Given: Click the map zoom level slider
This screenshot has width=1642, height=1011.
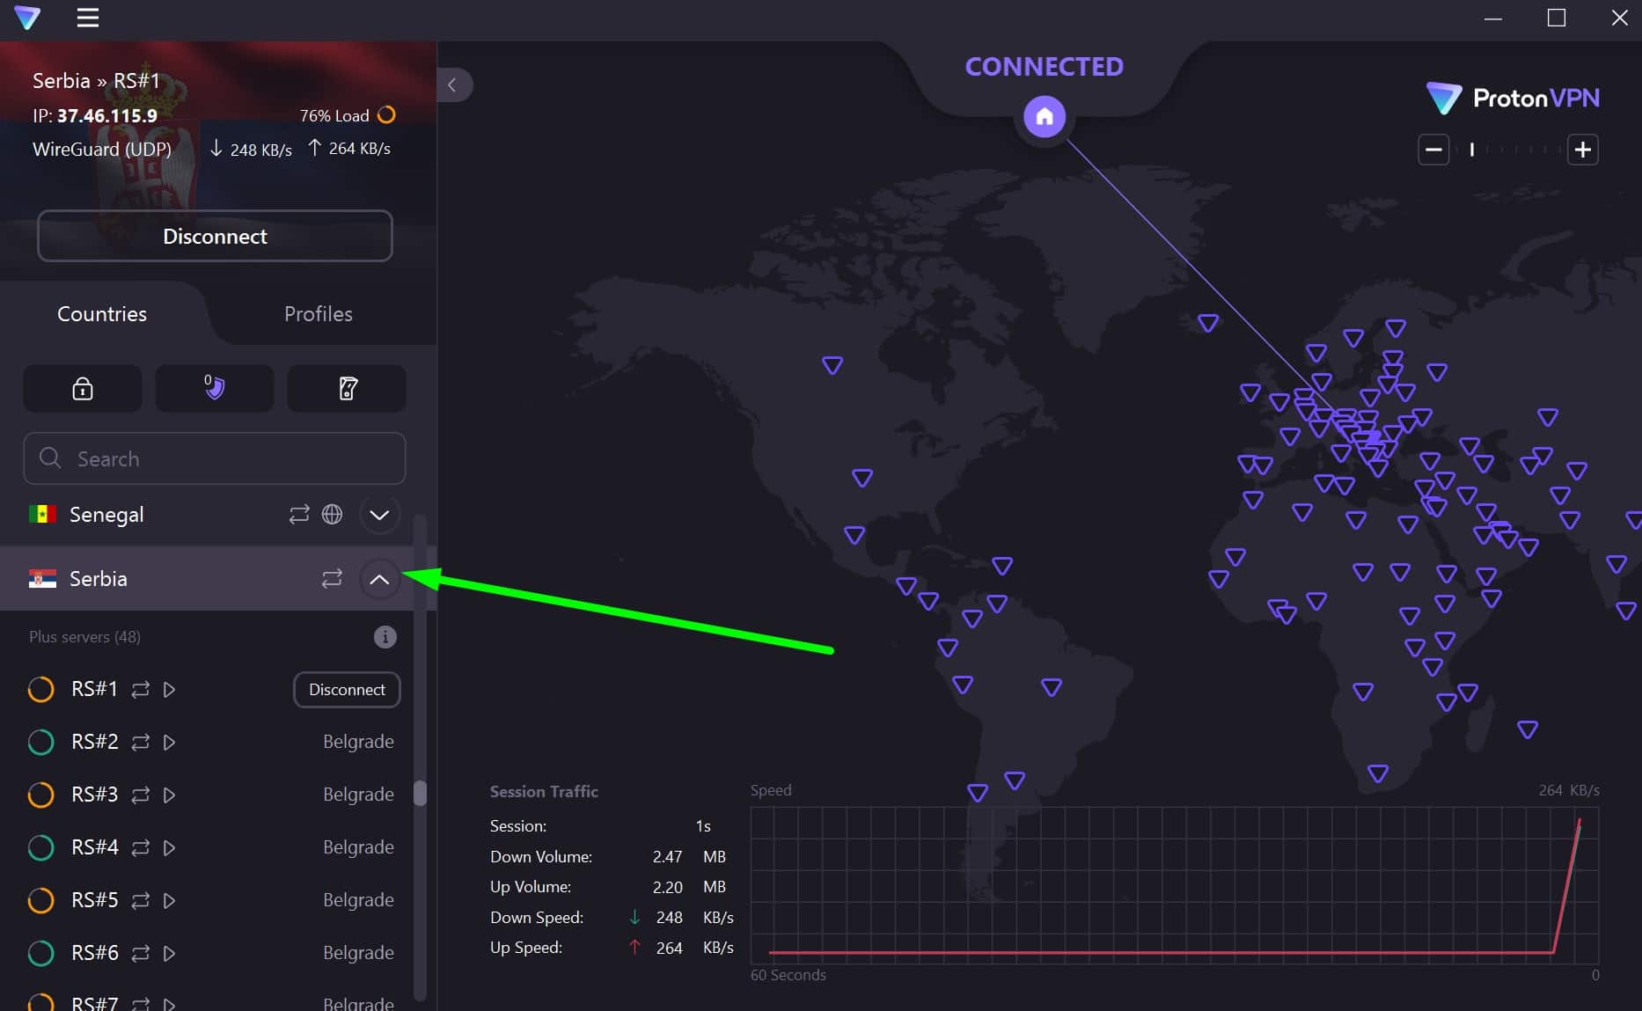Looking at the screenshot, I should point(1508,150).
